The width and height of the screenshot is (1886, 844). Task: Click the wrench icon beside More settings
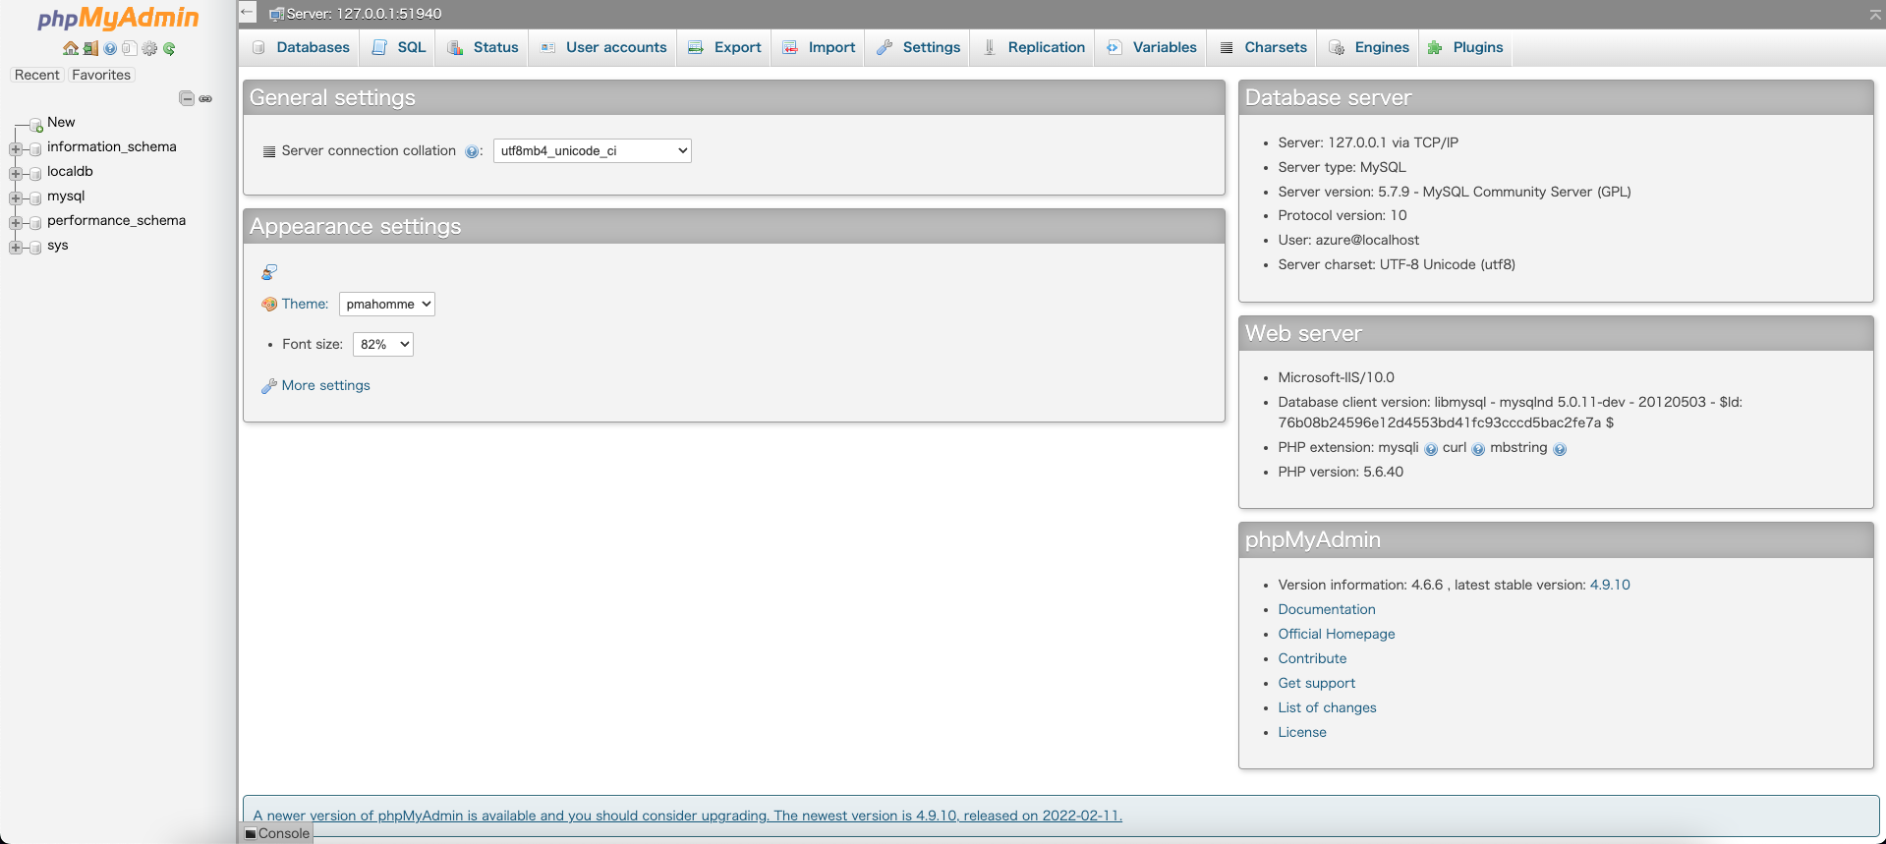click(268, 386)
